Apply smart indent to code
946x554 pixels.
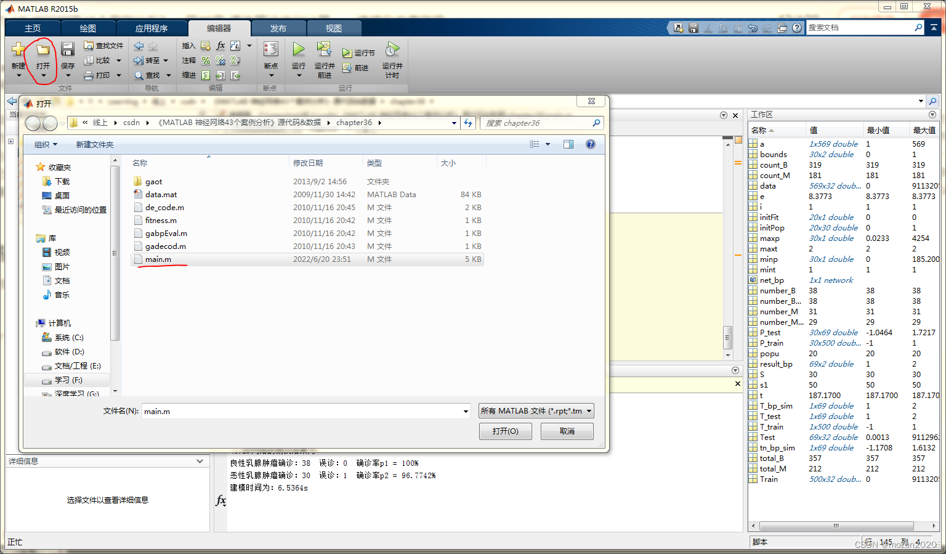point(206,75)
